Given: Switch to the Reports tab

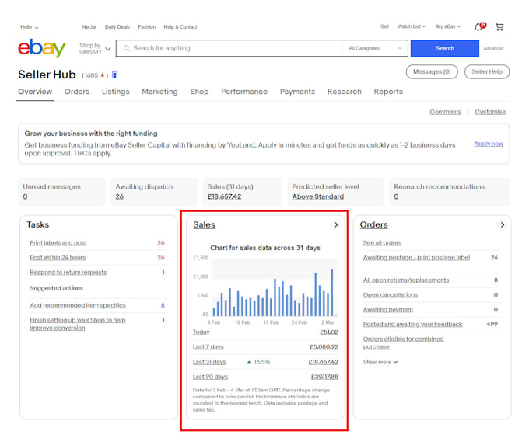Looking at the screenshot, I should (x=388, y=92).
